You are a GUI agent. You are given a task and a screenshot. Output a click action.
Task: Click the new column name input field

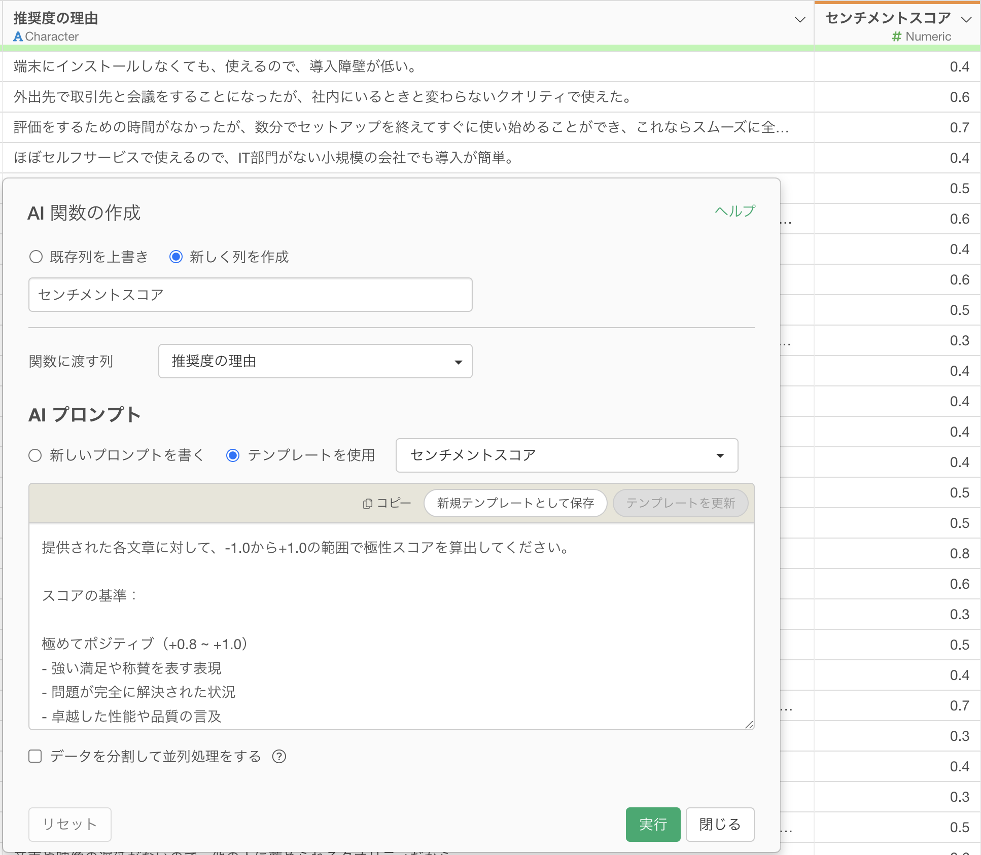coord(250,295)
